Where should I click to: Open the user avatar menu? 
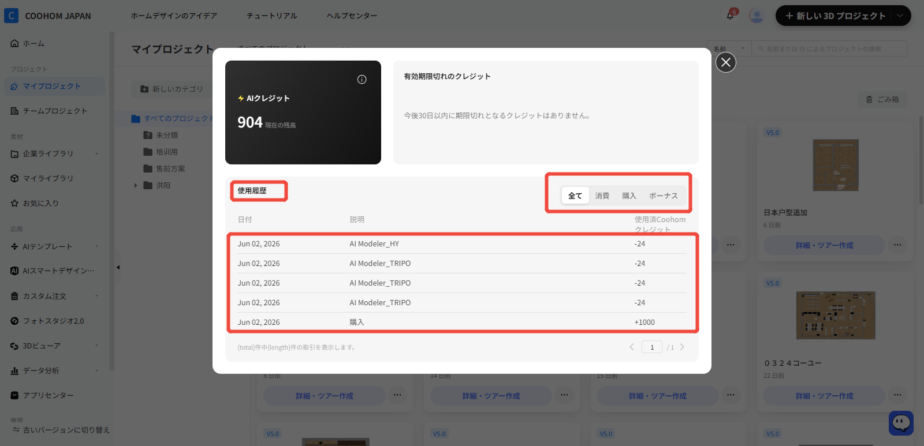click(757, 16)
